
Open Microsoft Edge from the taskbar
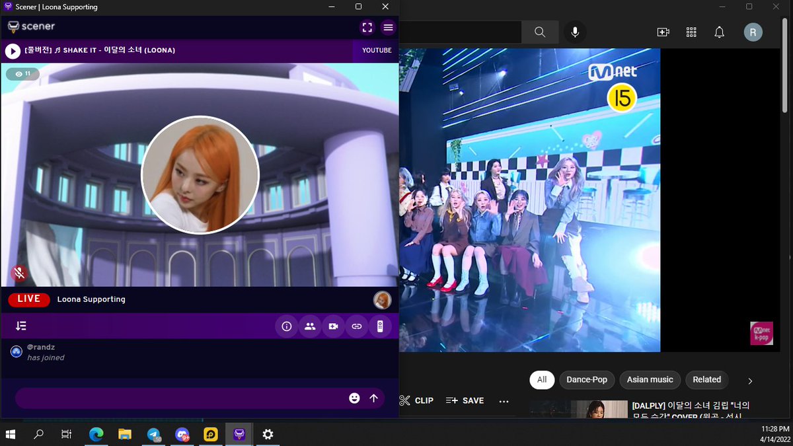click(96, 434)
